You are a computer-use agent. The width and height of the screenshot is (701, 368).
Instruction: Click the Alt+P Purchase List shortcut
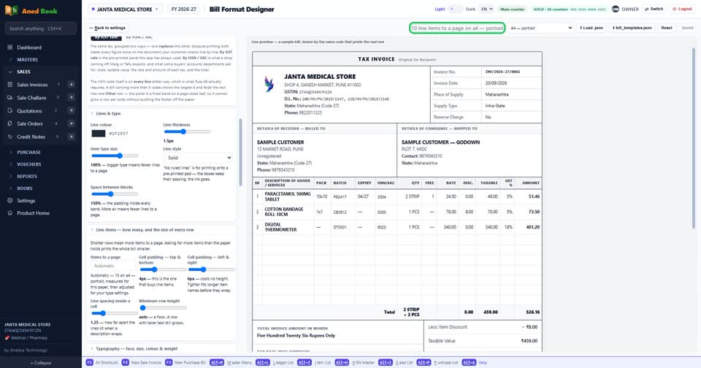coord(437,363)
